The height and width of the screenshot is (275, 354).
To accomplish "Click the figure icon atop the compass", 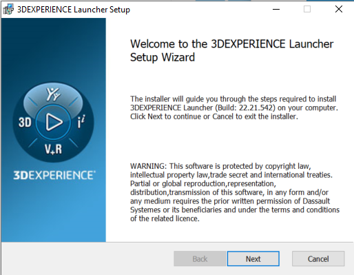I will (x=53, y=94).
